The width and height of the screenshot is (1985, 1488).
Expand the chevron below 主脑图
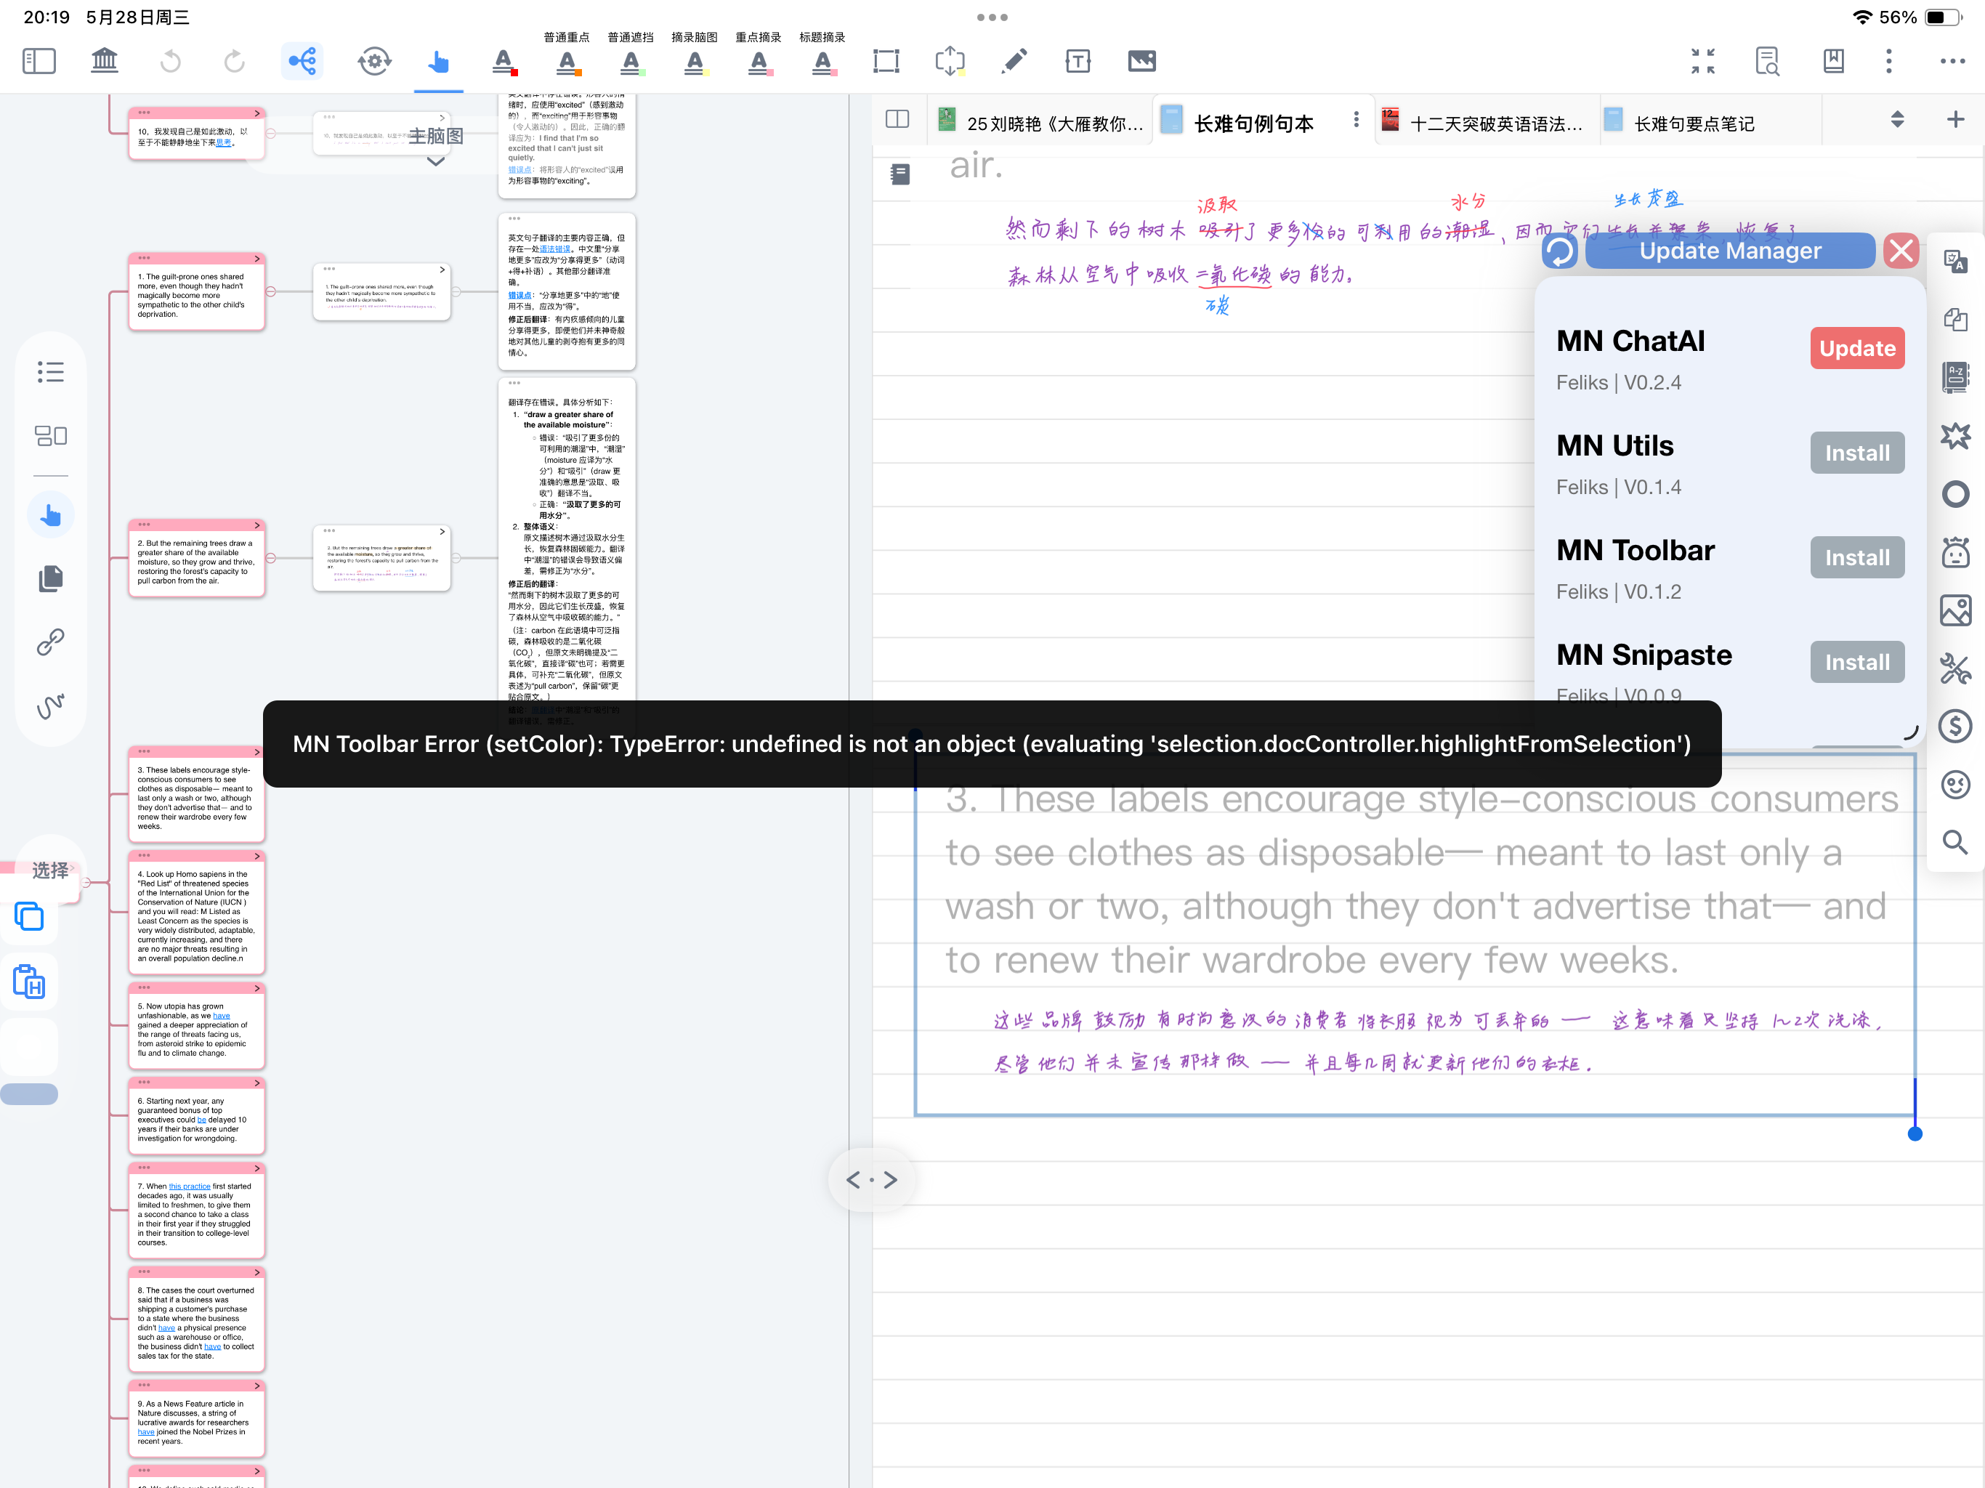click(x=435, y=163)
